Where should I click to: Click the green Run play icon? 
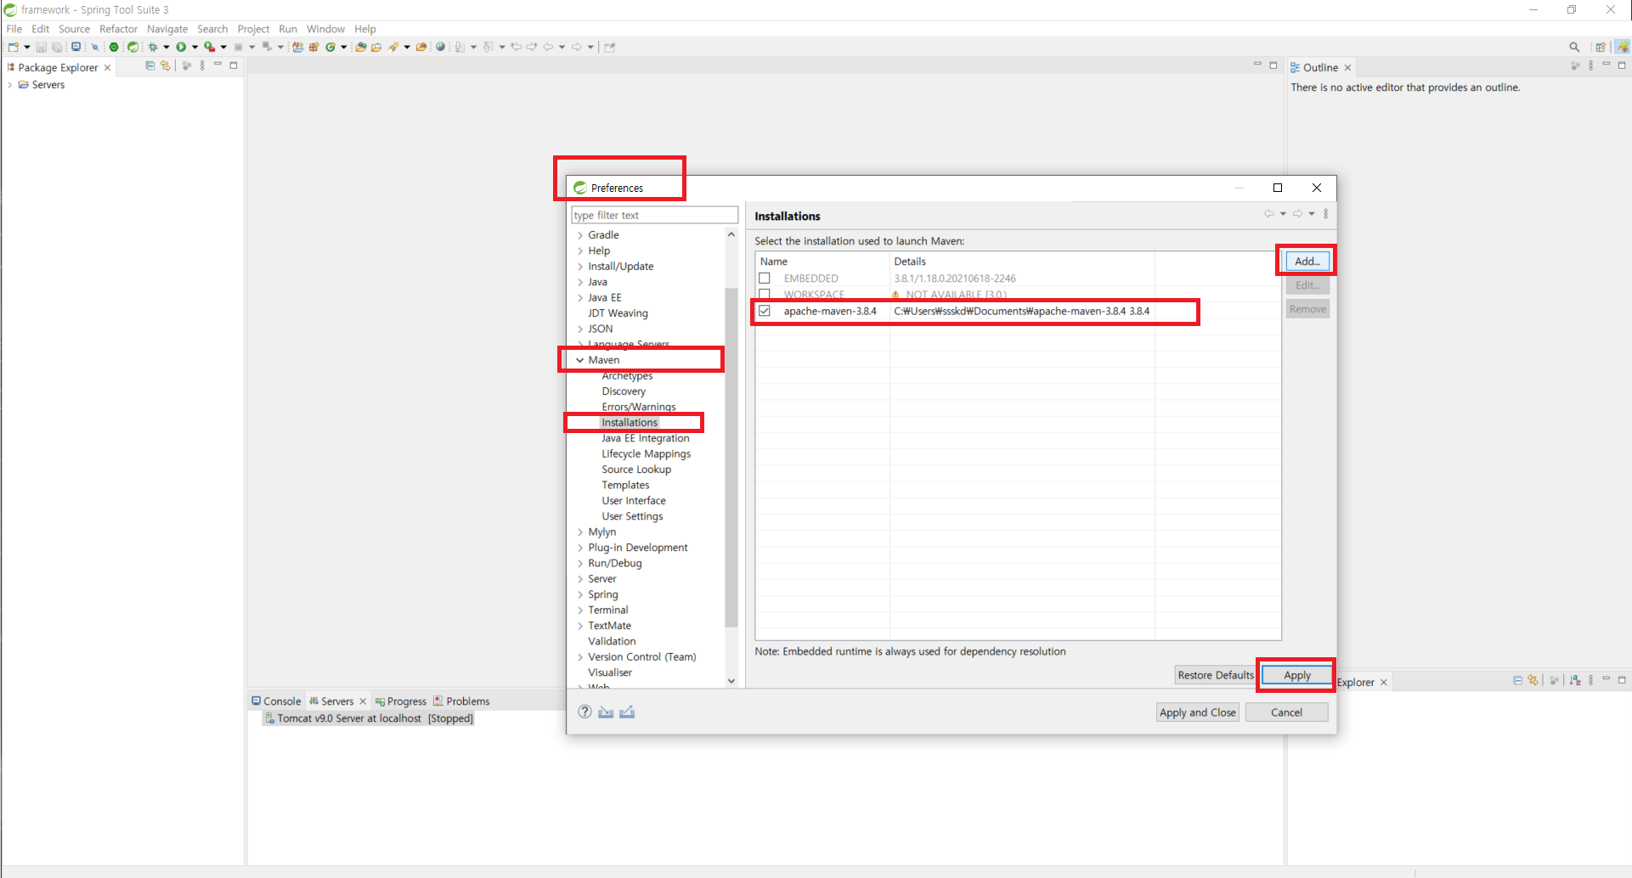[181, 47]
